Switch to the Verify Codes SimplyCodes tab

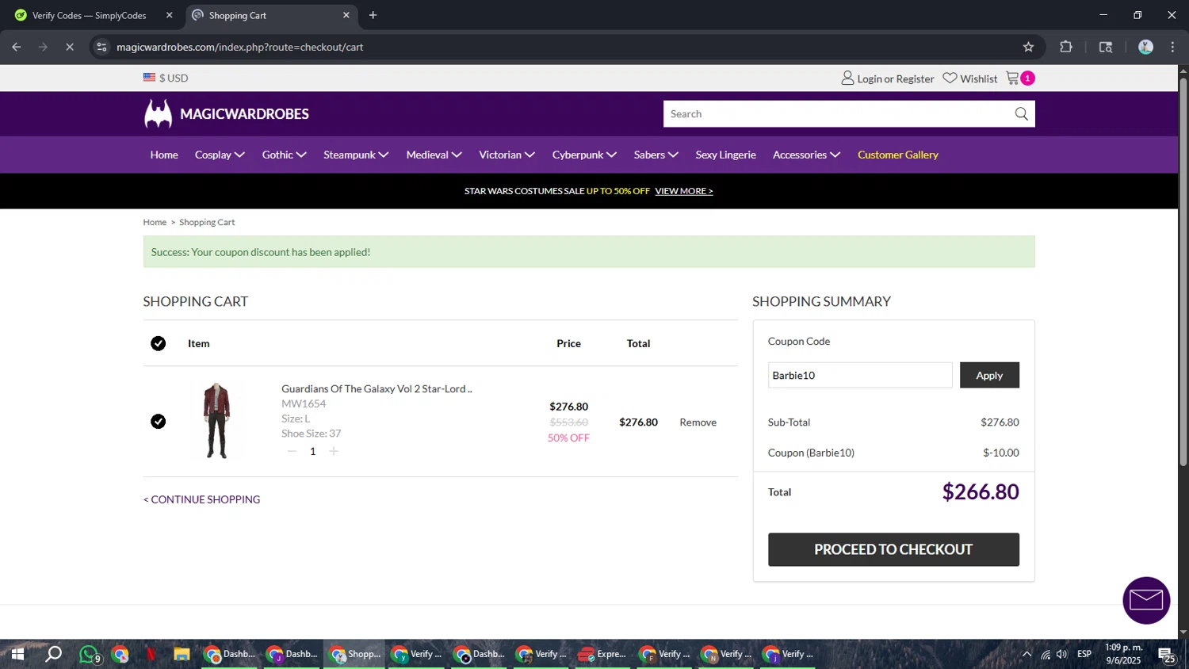(90, 15)
